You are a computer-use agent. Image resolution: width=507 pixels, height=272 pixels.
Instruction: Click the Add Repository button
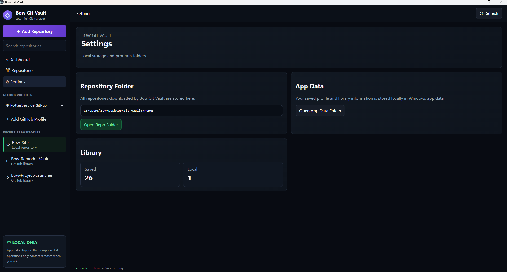pos(34,31)
